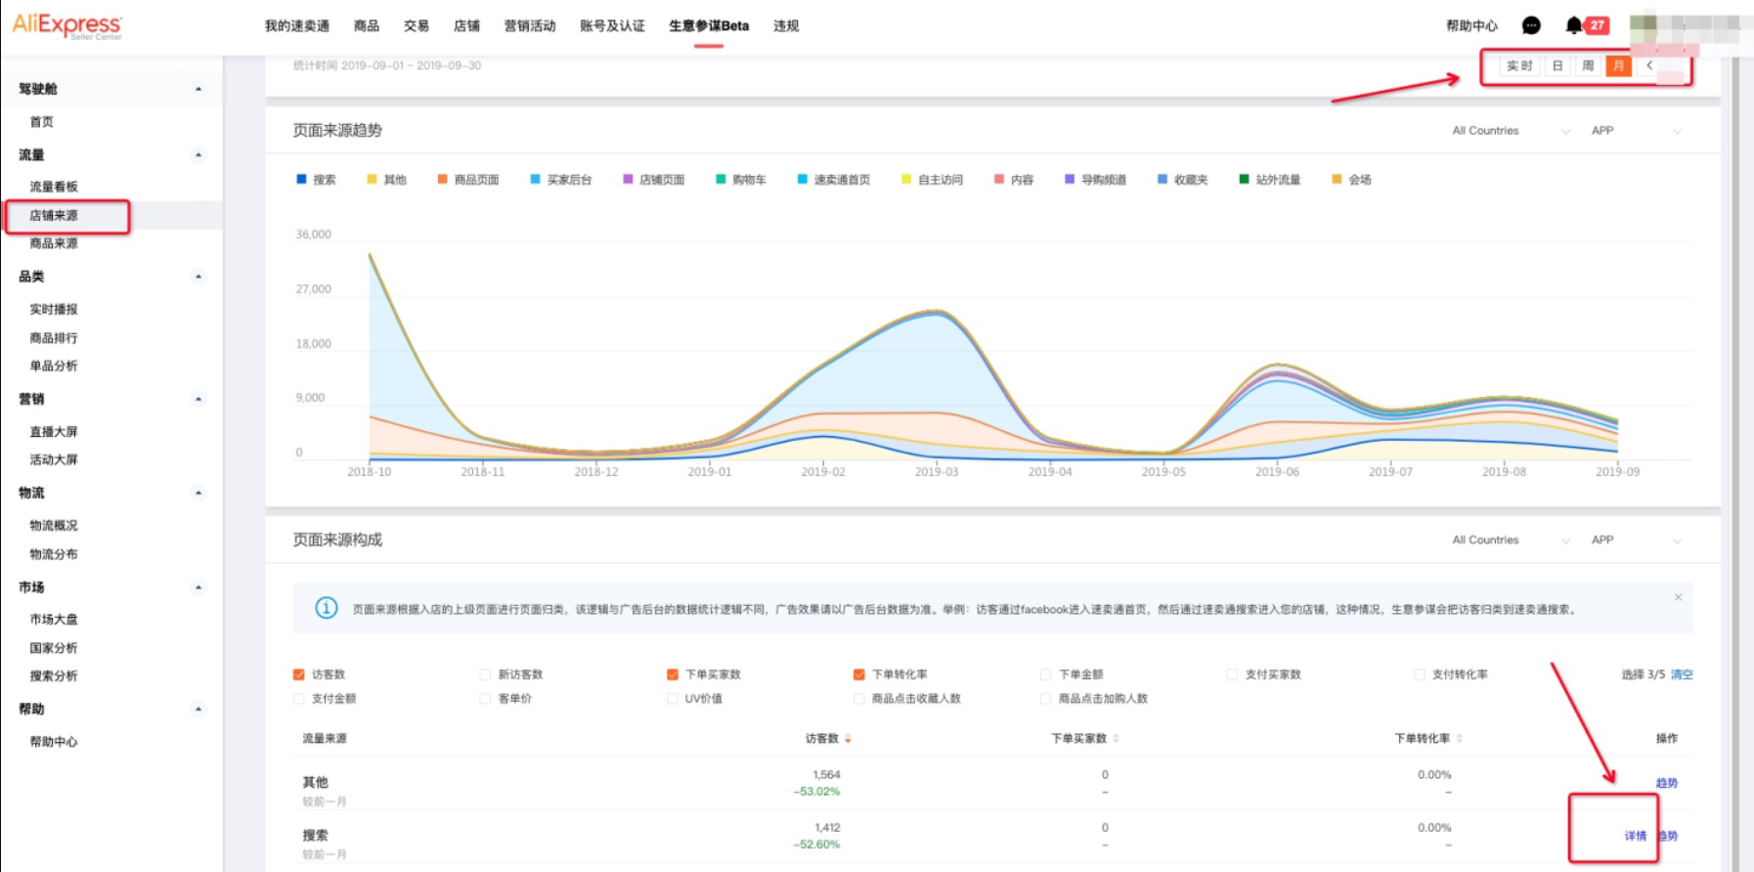1754x872 pixels.
Task: Sort by 访客数 column arrow
Action: coord(848,739)
